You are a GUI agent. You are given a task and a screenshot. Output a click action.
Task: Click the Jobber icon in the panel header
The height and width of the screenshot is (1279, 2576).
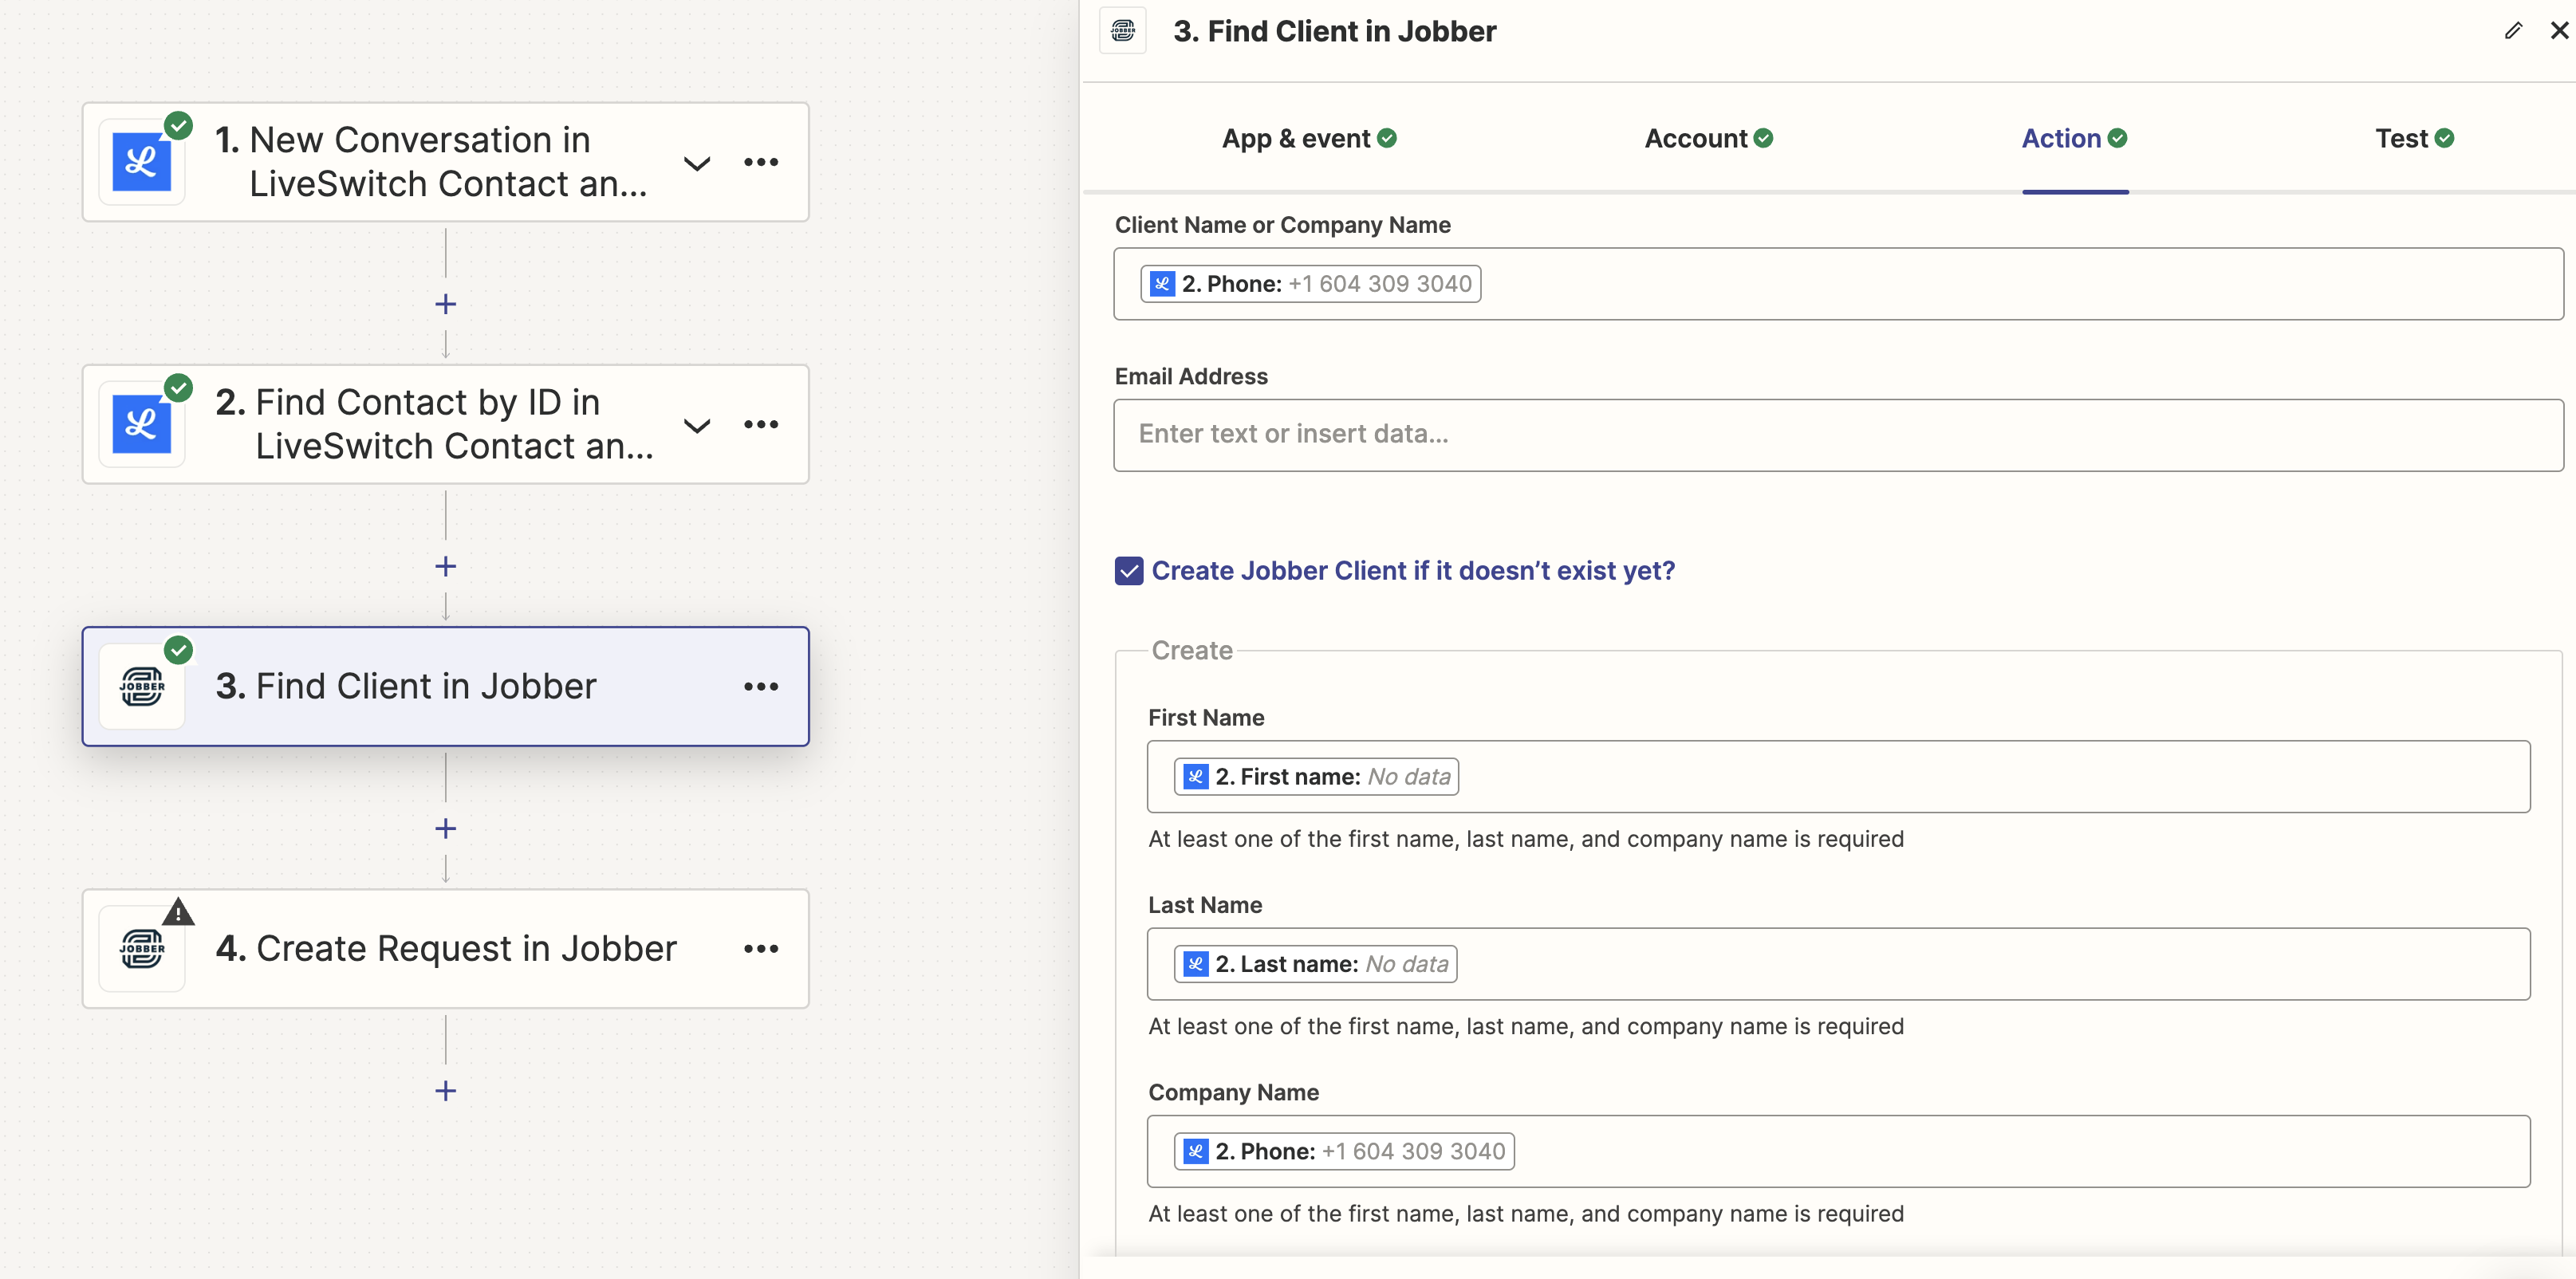click(x=1123, y=30)
